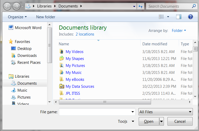This screenshot has width=199, height=131.
Task: Select the My eBooks folder
Action: [x=75, y=79]
